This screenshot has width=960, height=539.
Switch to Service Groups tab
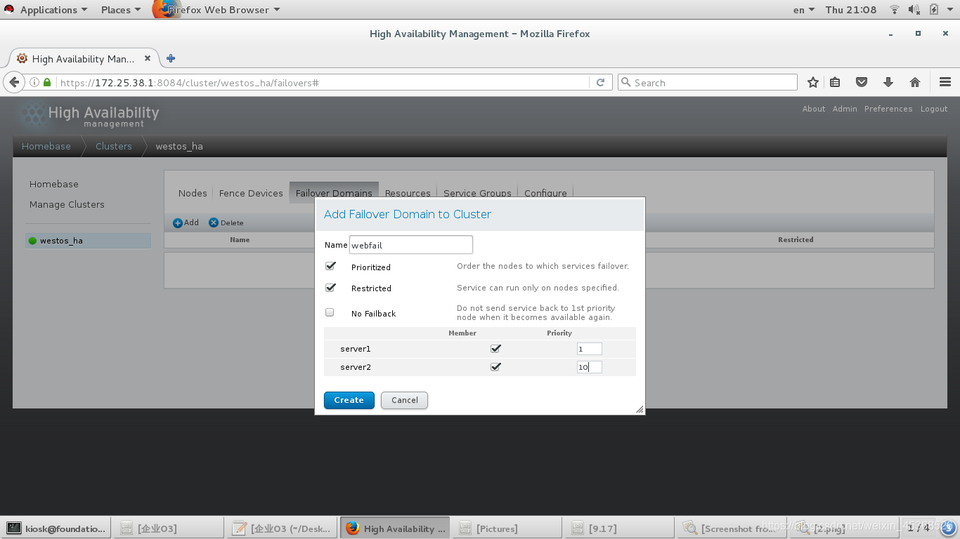[477, 193]
